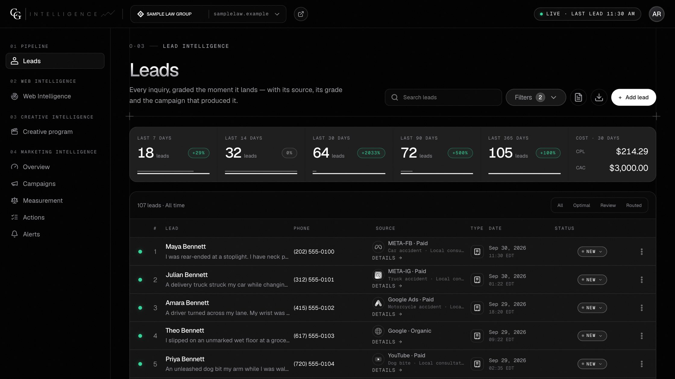
Task: Click YouTube source icon for Priya Bennett
Action: [378, 359]
